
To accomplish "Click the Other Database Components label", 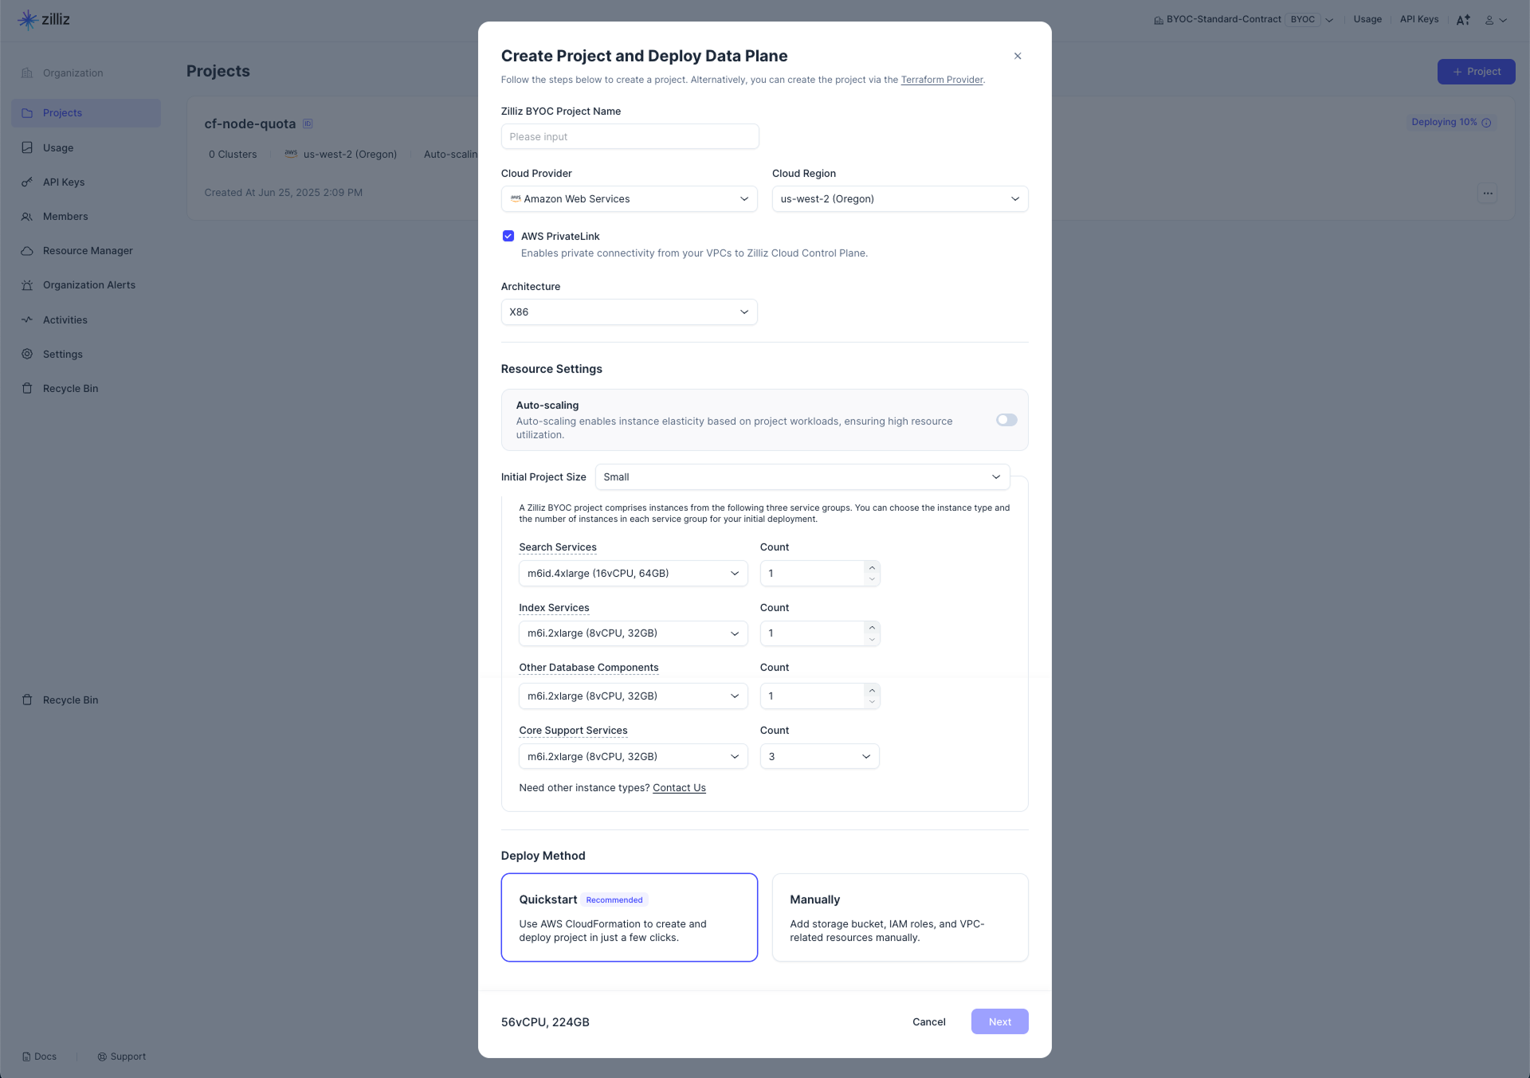I will (589, 668).
